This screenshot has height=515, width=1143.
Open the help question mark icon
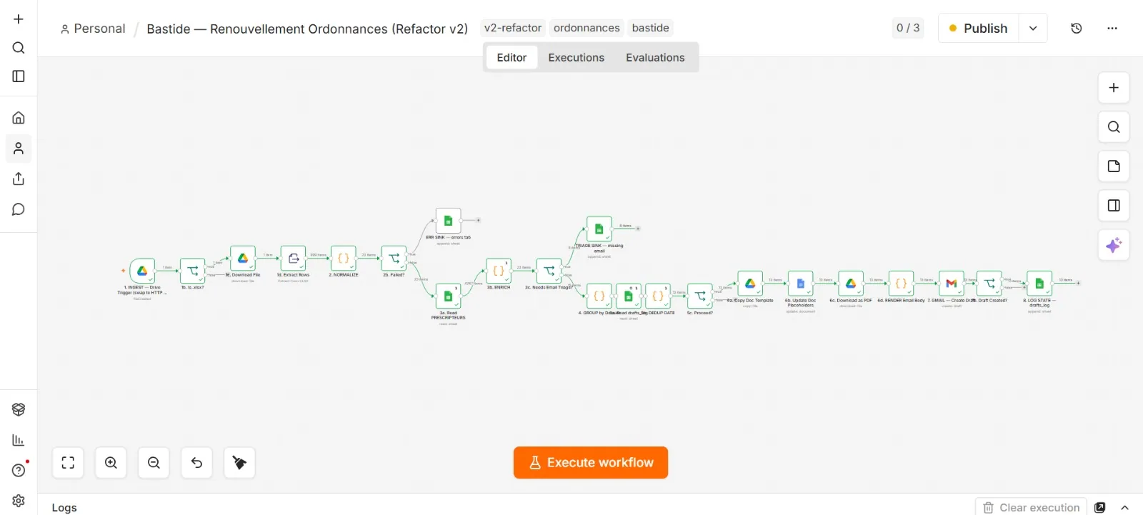click(19, 470)
